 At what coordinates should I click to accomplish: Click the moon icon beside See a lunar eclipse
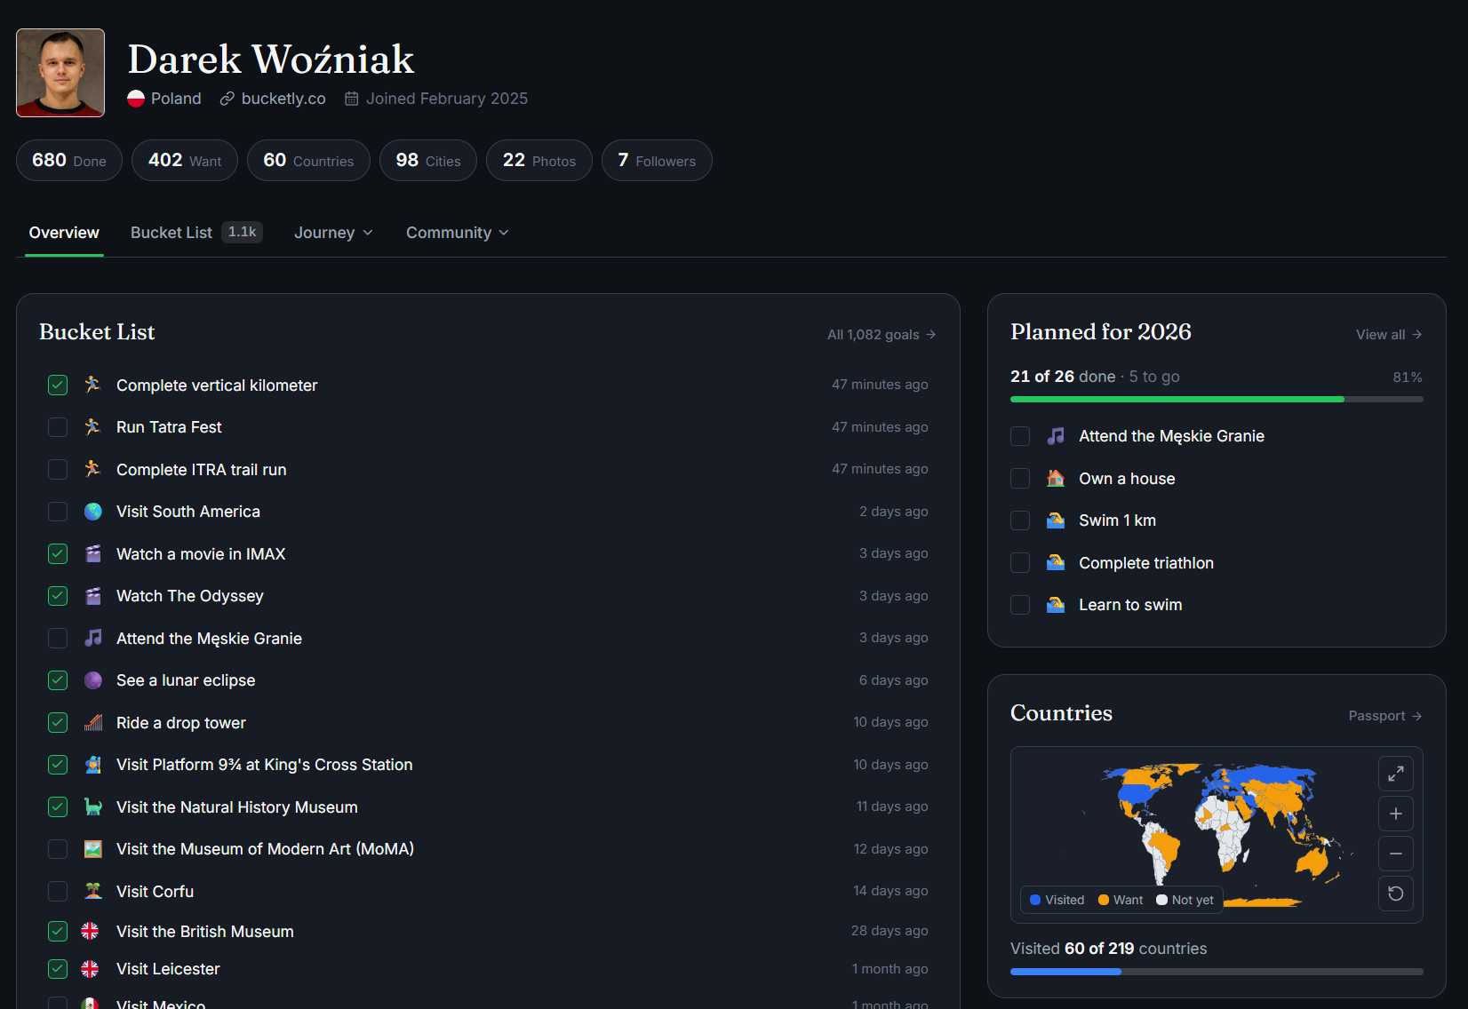[x=93, y=680]
